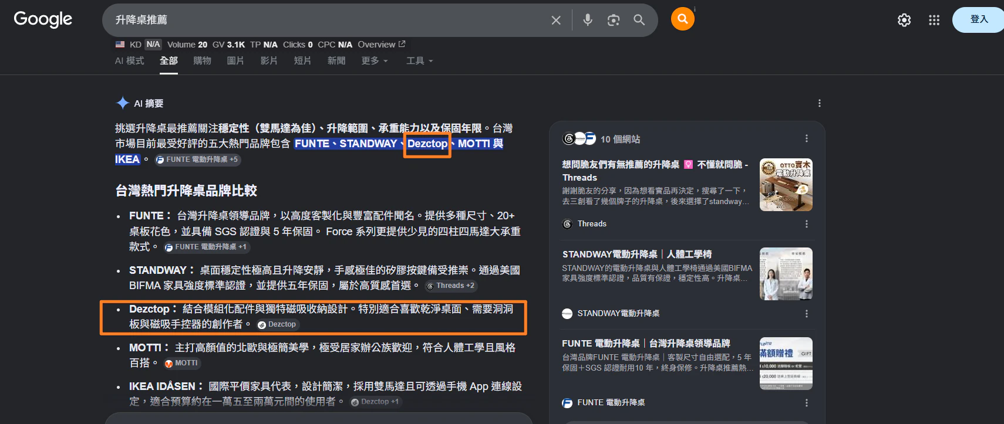Clear the search box with the X icon

[x=556, y=20]
